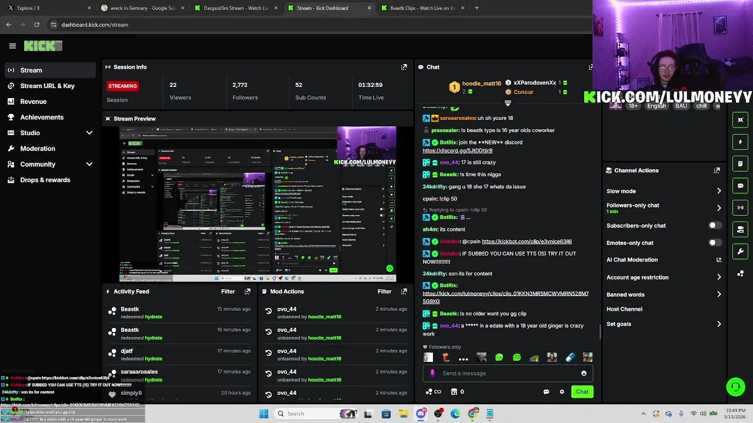Click the camera-person icon in right rail
The height and width of the screenshot is (423, 753).
[x=741, y=230]
